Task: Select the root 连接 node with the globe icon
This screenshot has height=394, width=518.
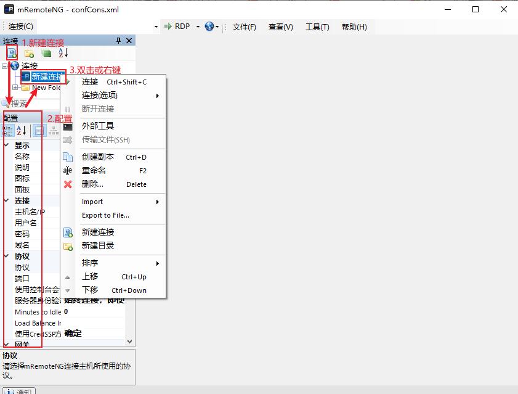Action: 24,66
